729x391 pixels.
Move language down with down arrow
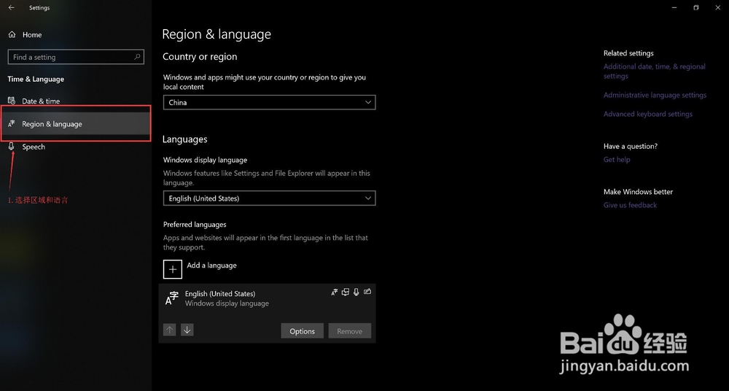(187, 330)
